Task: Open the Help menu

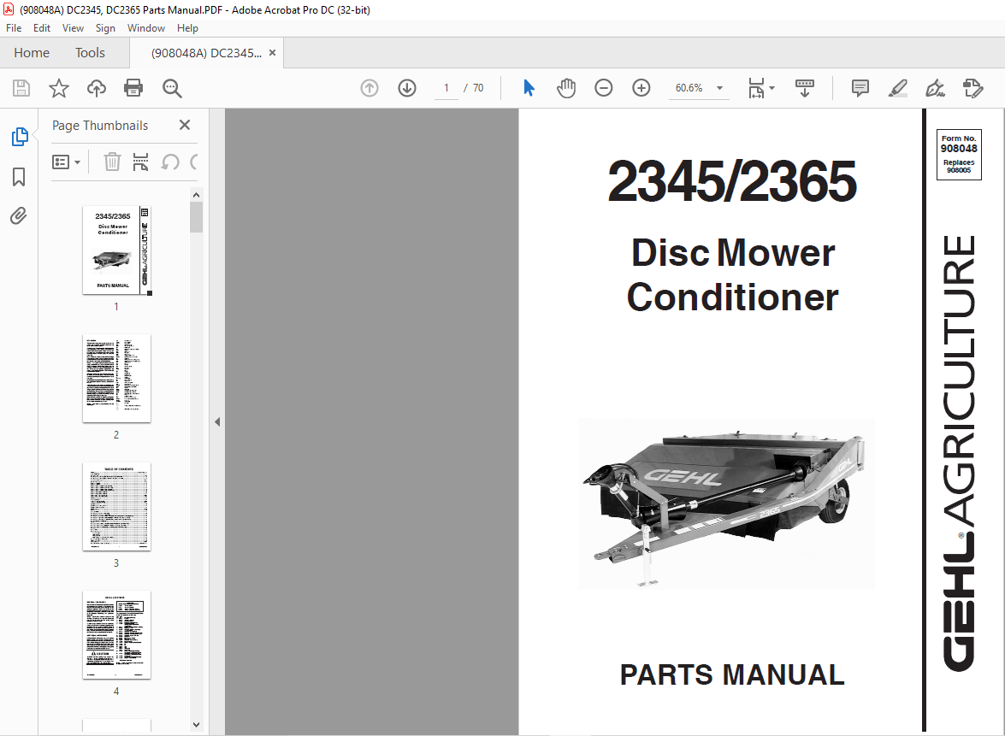Action: tap(187, 28)
